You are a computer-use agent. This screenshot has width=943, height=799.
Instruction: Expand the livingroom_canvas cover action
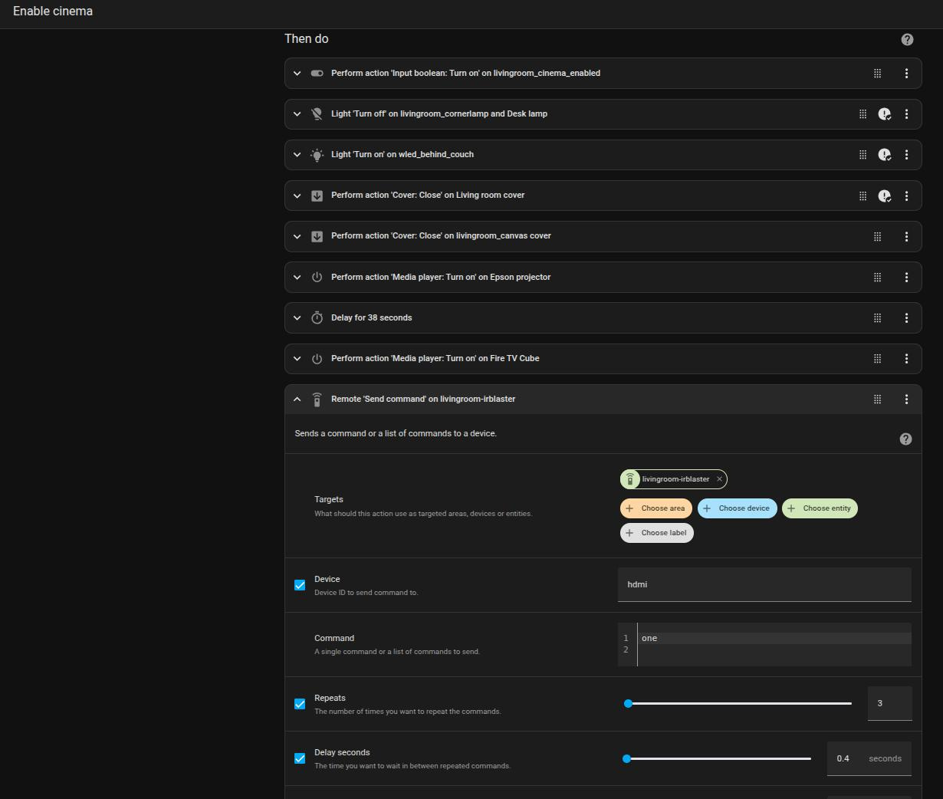coord(297,236)
